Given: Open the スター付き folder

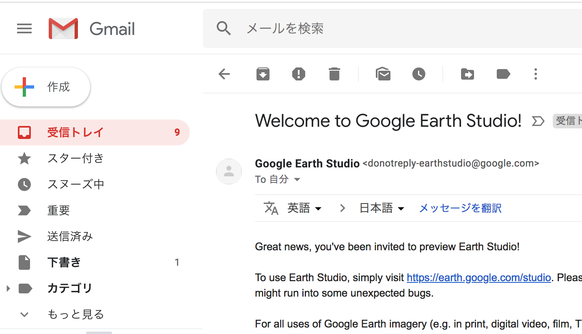Looking at the screenshot, I should click(x=75, y=158).
